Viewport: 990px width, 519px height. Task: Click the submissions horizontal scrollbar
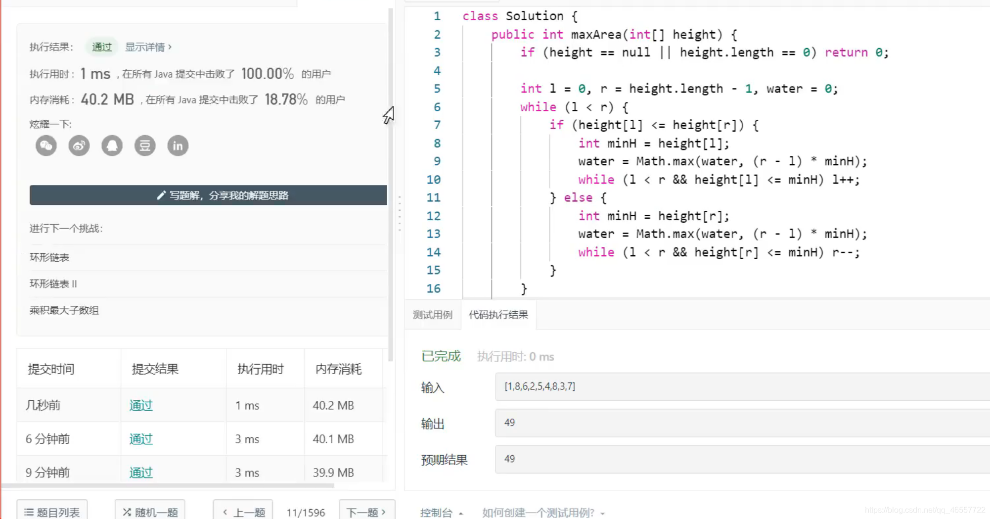168,485
